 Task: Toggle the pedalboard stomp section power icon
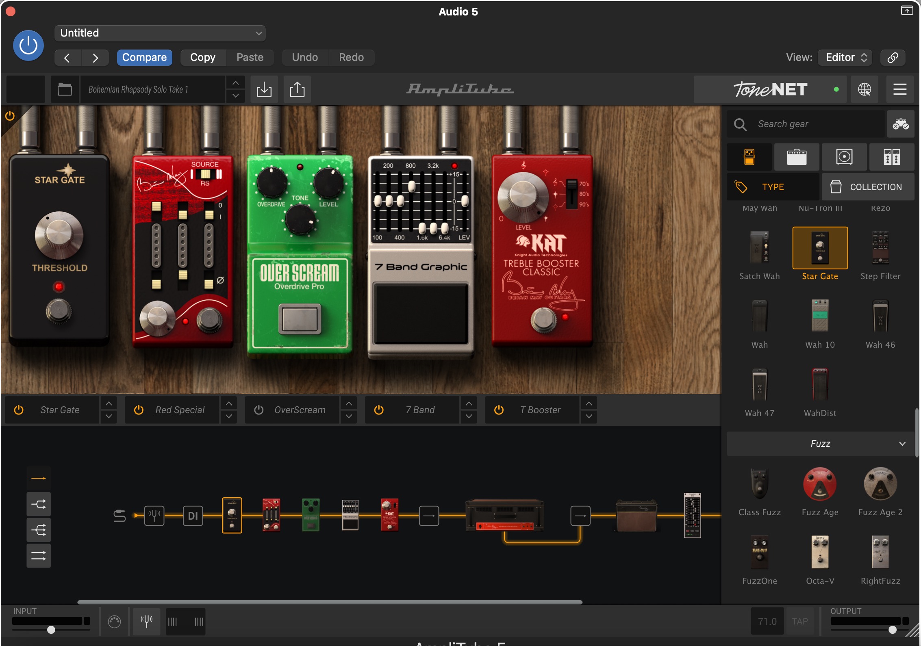click(10, 116)
